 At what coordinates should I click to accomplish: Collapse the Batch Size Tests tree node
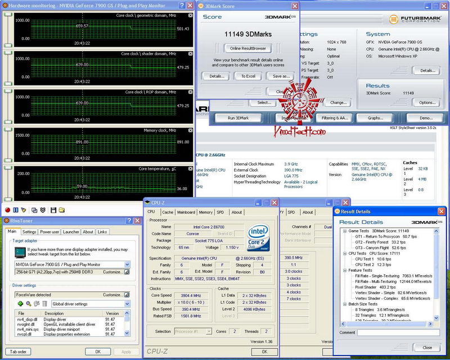[x=345, y=304]
